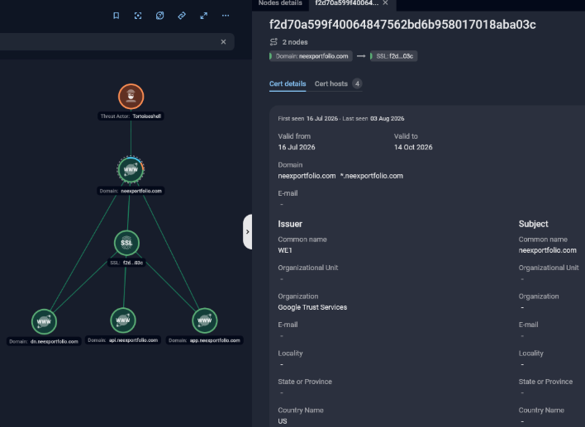Click the Valid to date 14 Oct 2026

point(413,147)
